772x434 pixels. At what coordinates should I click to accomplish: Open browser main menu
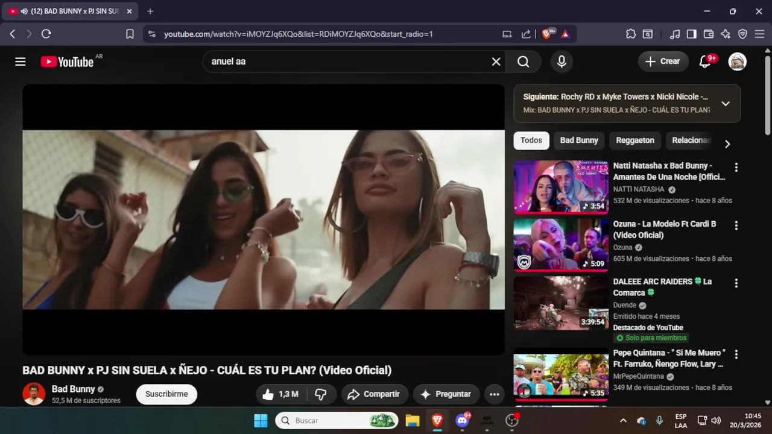[x=759, y=34]
